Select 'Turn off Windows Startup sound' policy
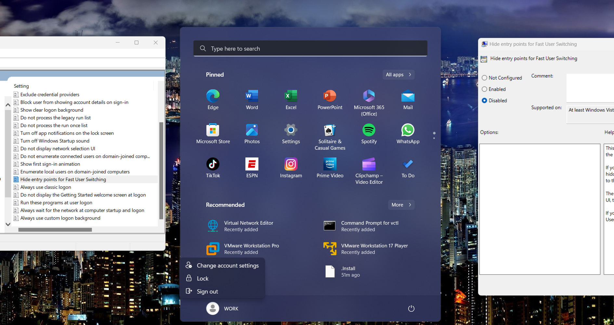The height and width of the screenshot is (325, 614). (x=55, y=141)
